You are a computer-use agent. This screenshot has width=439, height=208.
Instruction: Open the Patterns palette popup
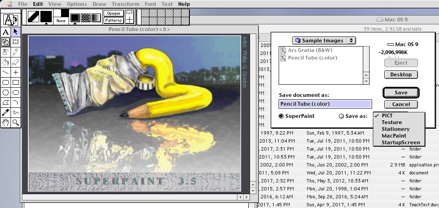click(114, 21)
